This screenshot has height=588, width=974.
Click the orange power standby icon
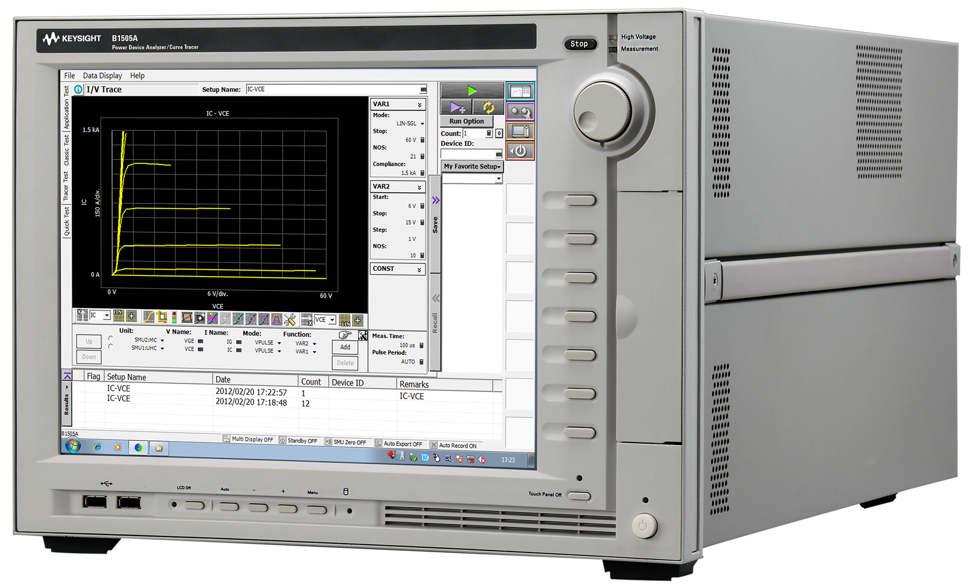[520, 151]
